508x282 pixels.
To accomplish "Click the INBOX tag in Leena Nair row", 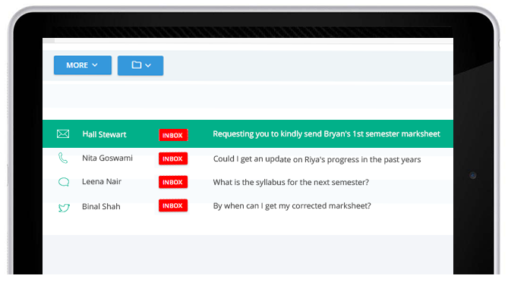I will pos(173,182).
